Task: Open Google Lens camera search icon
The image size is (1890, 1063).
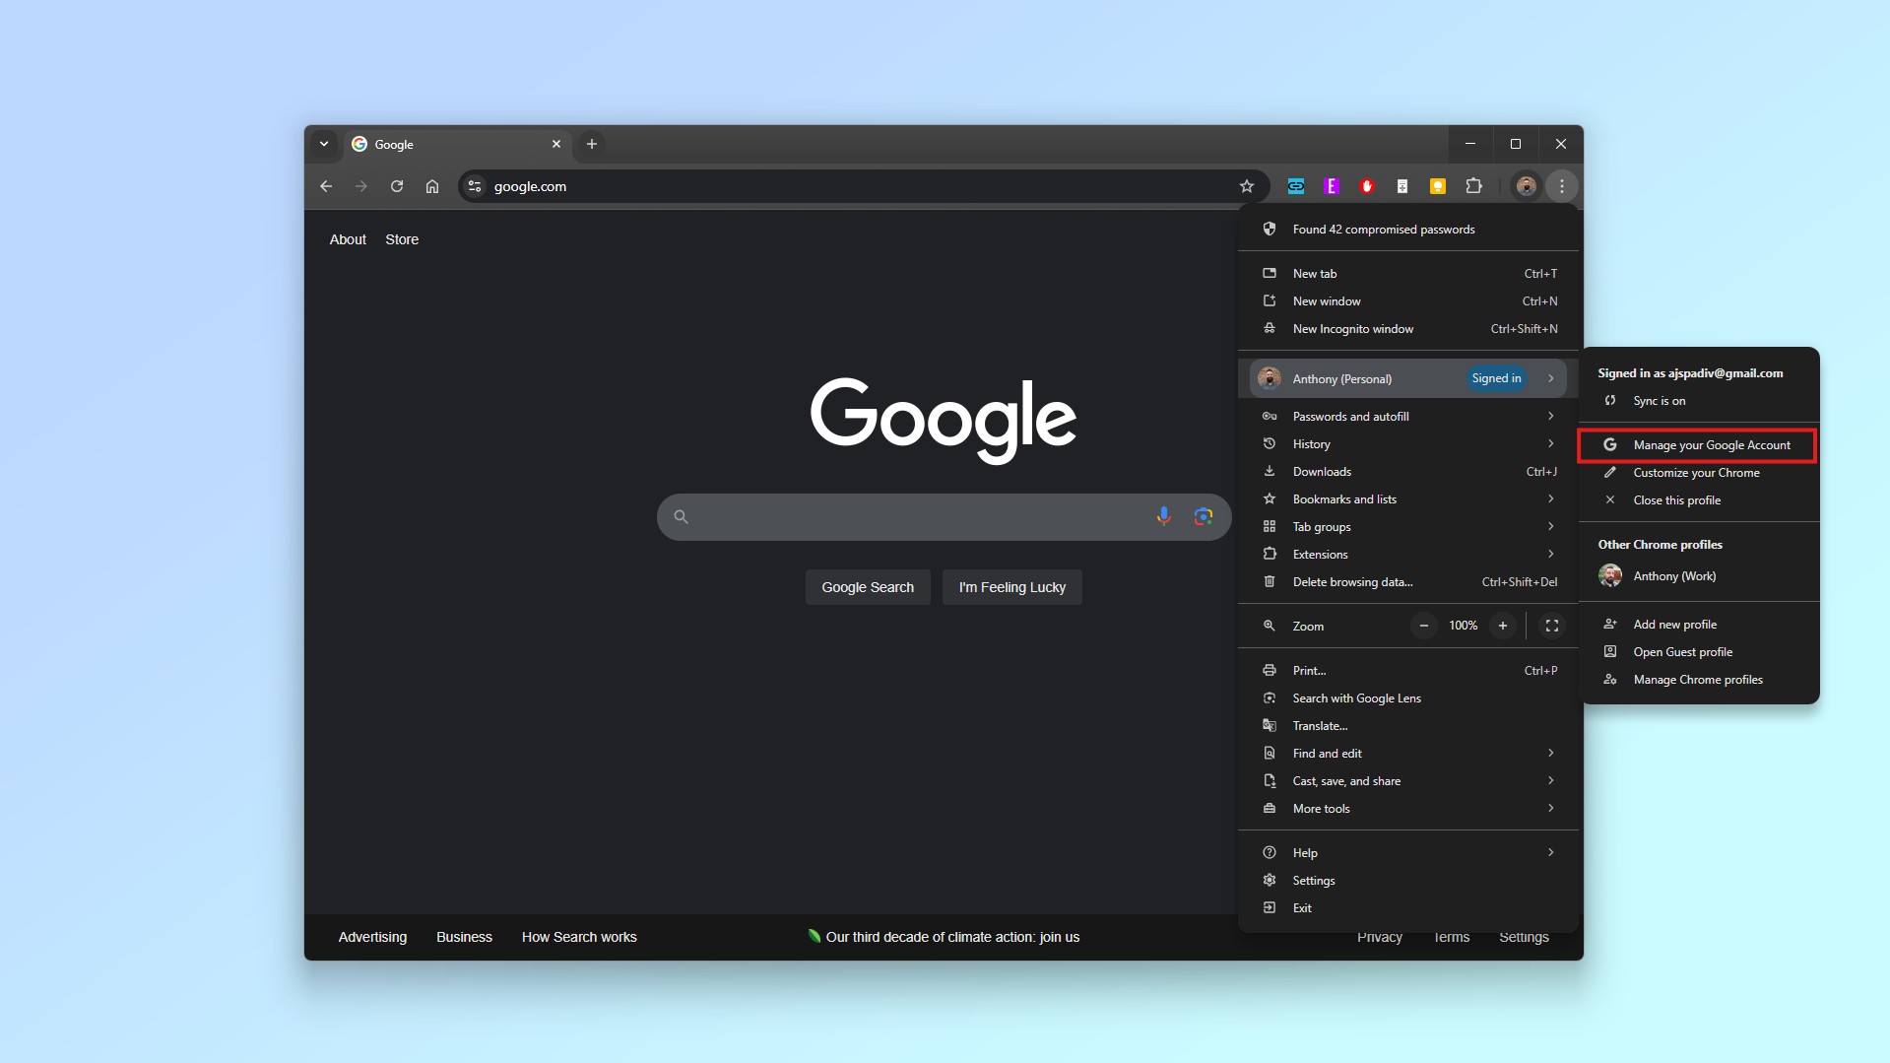Action: point(1203,516)
